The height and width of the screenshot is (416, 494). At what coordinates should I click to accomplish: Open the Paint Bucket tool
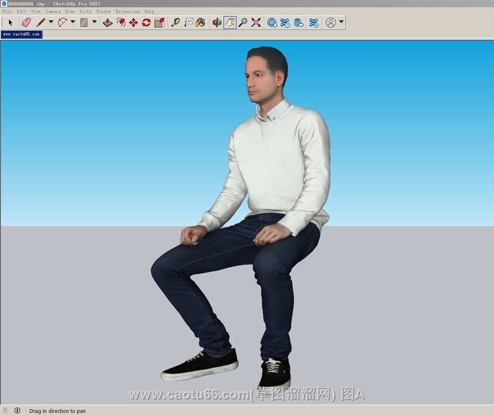200,22
